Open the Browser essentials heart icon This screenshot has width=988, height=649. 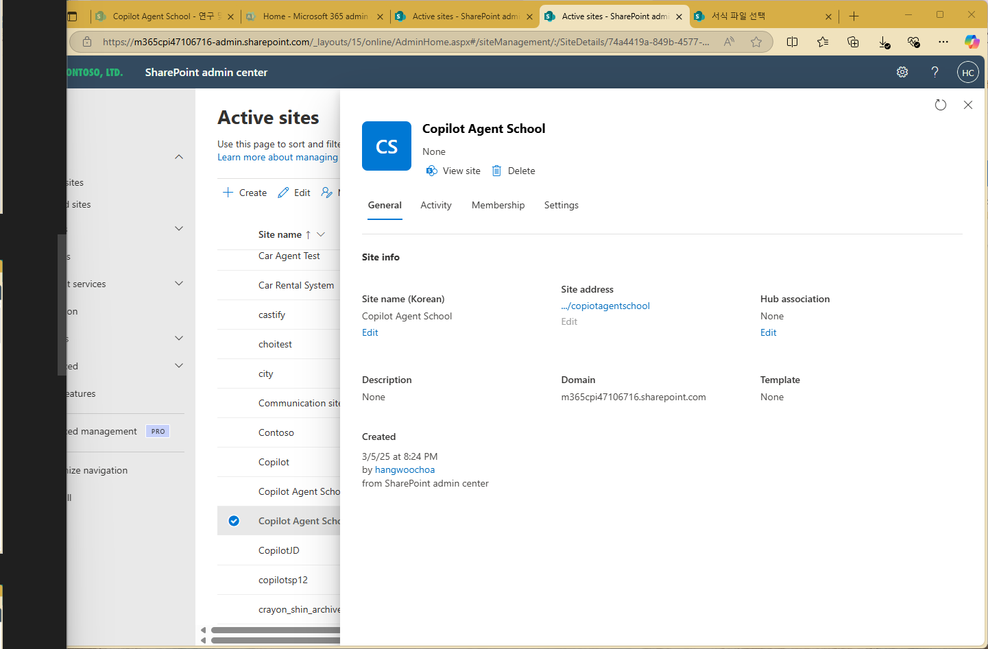click(913, 42)
